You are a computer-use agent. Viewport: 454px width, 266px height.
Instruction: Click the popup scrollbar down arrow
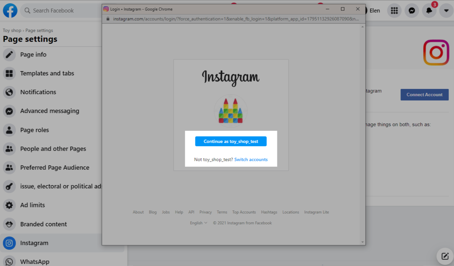point(363,242)
